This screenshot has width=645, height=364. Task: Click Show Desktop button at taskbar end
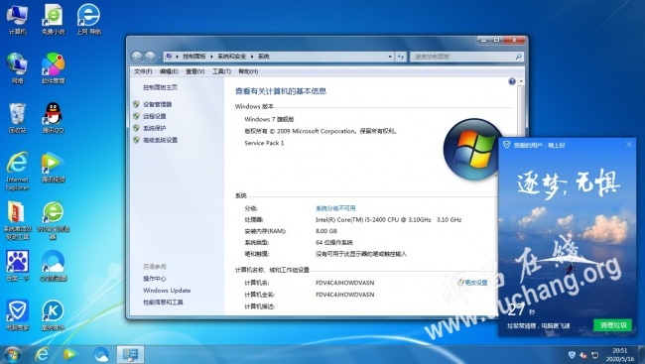coord(642,354)
